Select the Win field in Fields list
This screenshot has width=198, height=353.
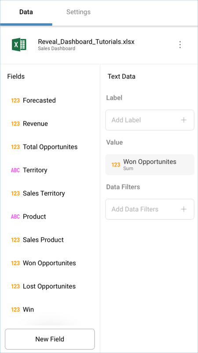[50, 309]
